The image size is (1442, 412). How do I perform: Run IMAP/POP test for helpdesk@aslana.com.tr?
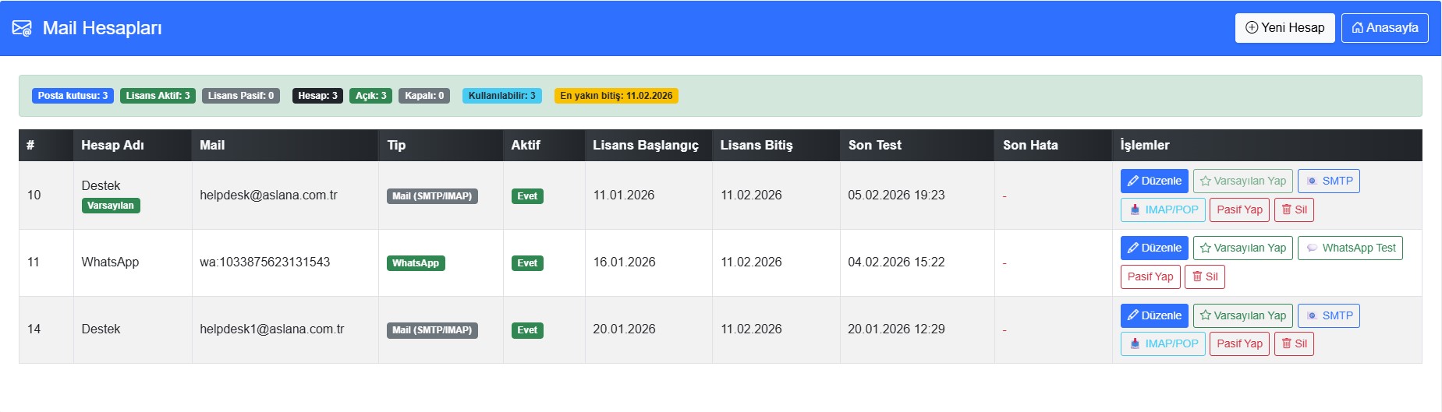click(x=1162, y=210)
